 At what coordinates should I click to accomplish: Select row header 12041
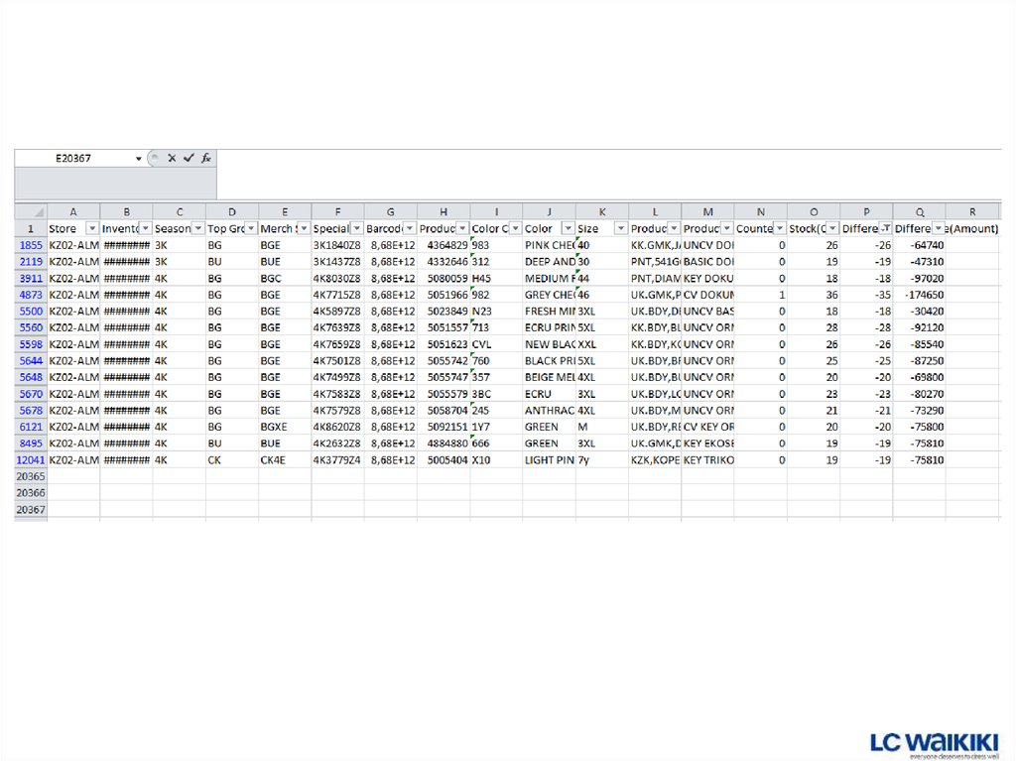coord(31,460)
